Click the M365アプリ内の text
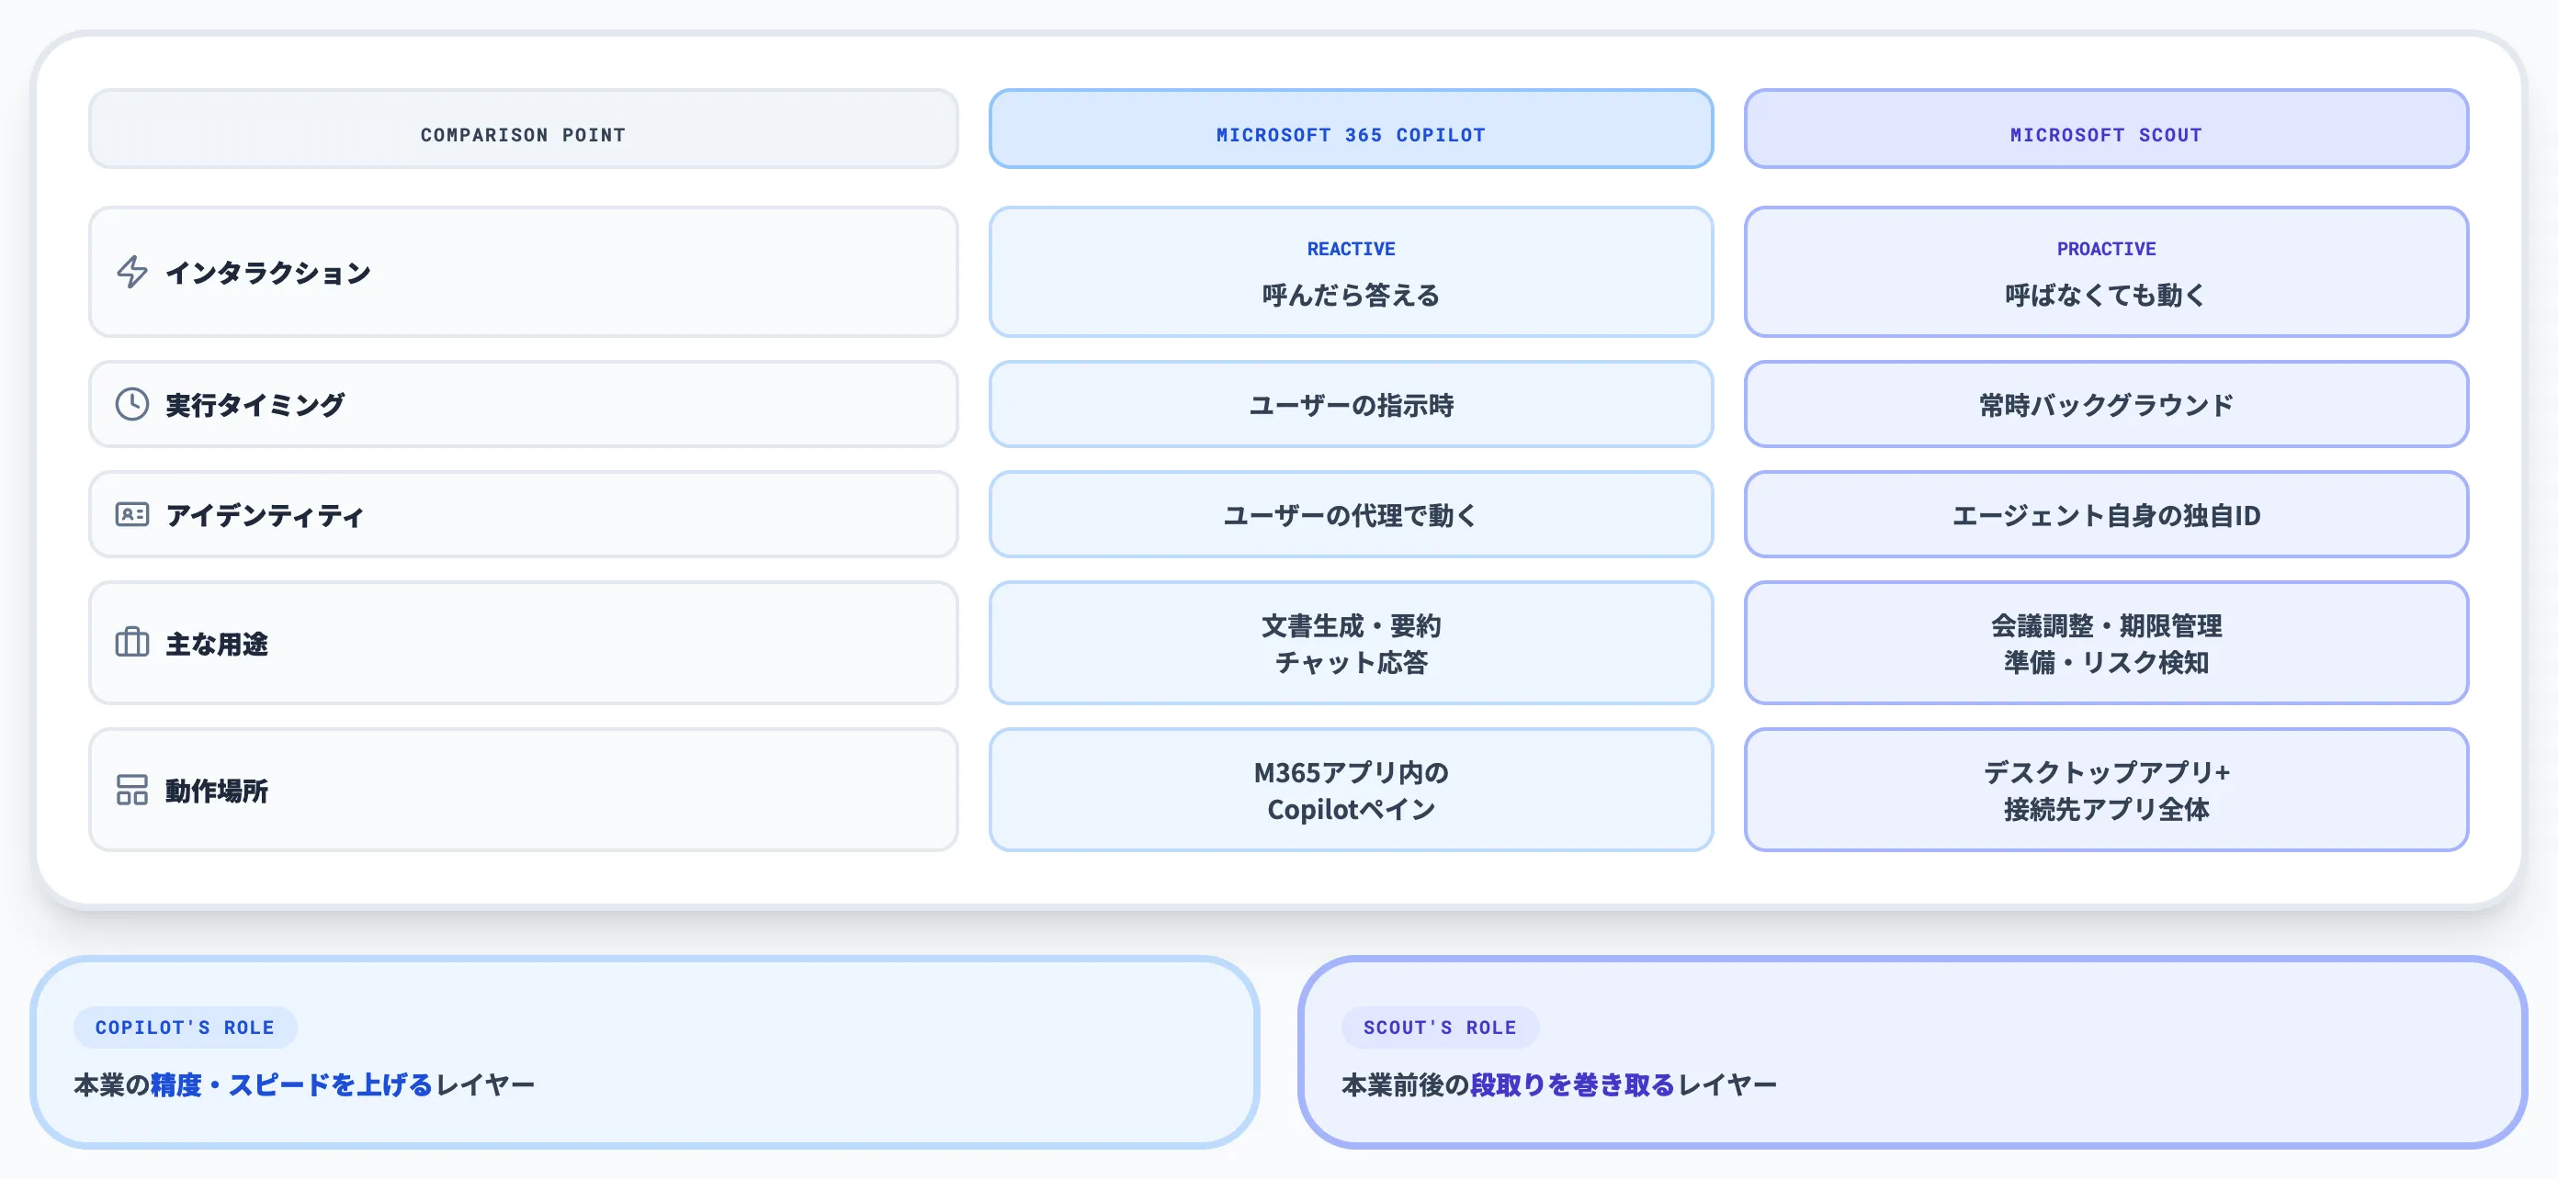The height and width of the screenshot is (1179, 2558). pyautogui.click(x=1351, y=772)
